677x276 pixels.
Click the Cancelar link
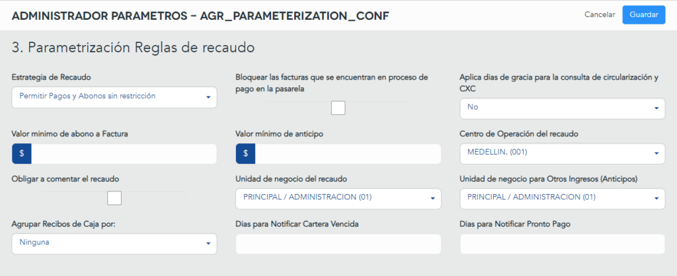(600, 15)
